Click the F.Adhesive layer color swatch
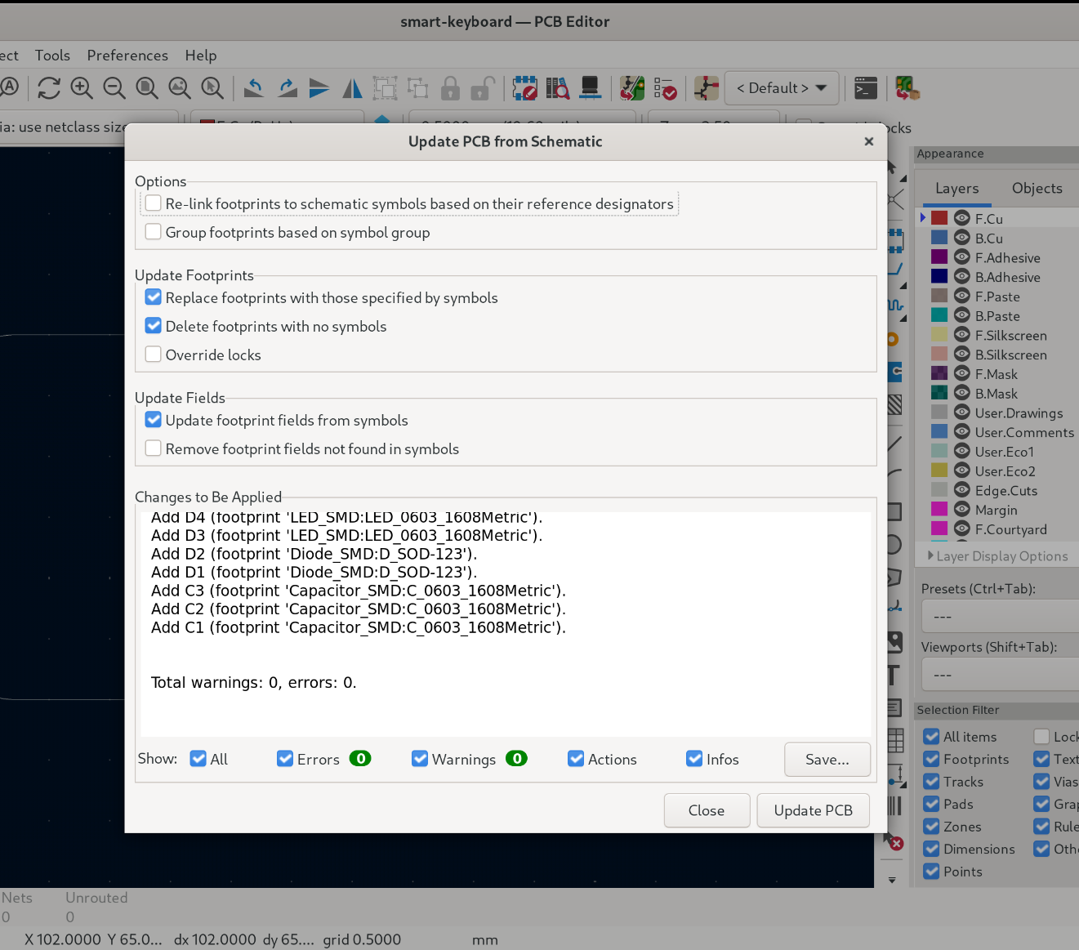Viewport: 1079px width, 950px height. tap(939, 257)
